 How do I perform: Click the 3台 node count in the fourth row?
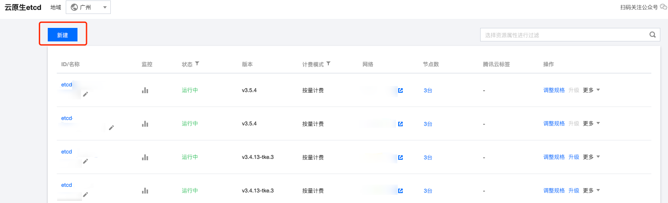pyautogui.click(x=428, y=191)
